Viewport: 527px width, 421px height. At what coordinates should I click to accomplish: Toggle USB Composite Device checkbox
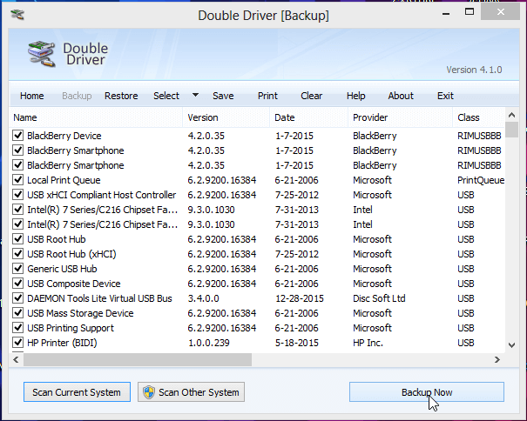(x=17, y=283)
